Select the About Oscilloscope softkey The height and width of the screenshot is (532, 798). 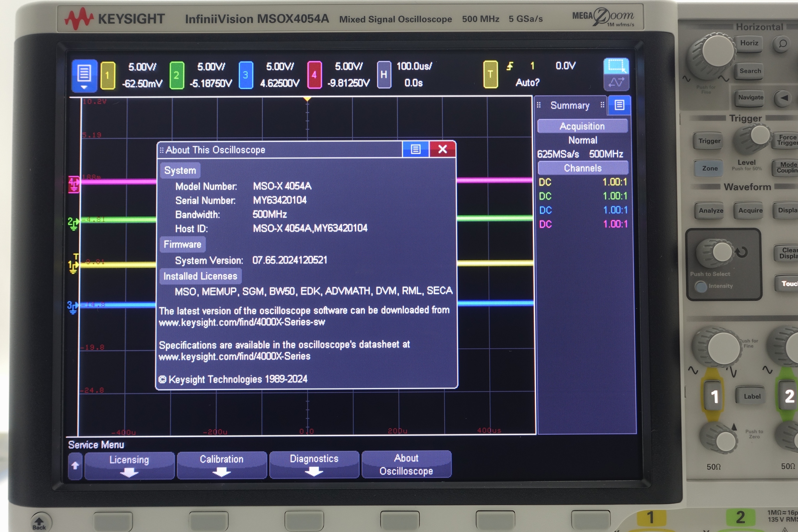pos(406,464)
